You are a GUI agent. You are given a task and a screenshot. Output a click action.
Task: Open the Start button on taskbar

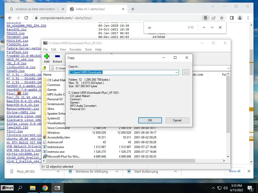tap(7, 188)
